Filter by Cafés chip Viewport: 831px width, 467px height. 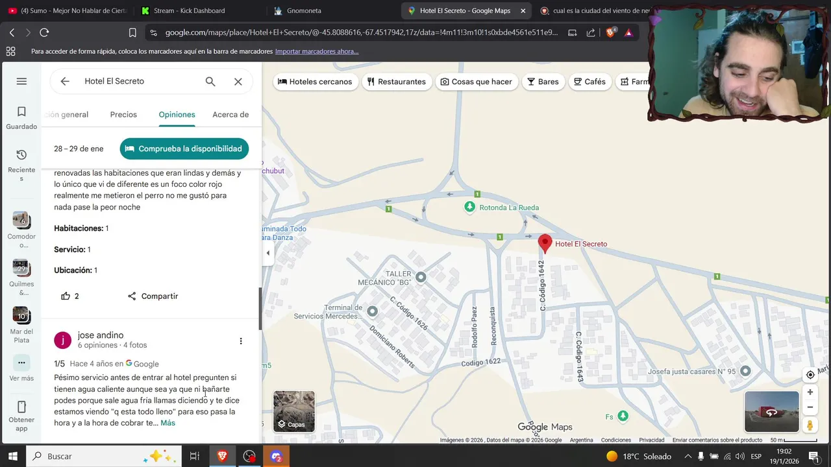click(x=590, y=82)
